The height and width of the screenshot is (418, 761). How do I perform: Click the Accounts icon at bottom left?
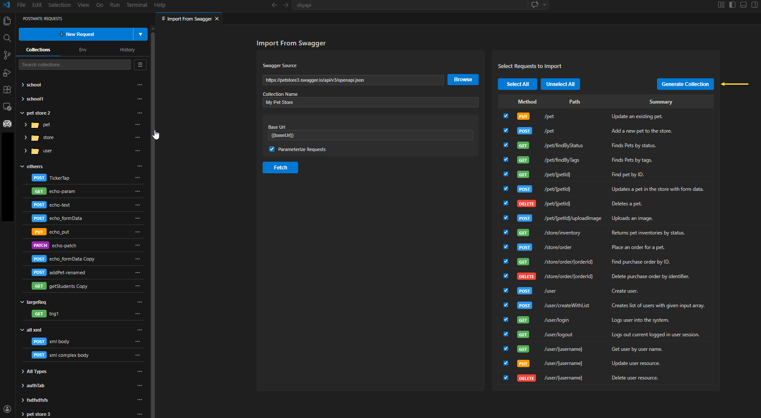point(7,409)
